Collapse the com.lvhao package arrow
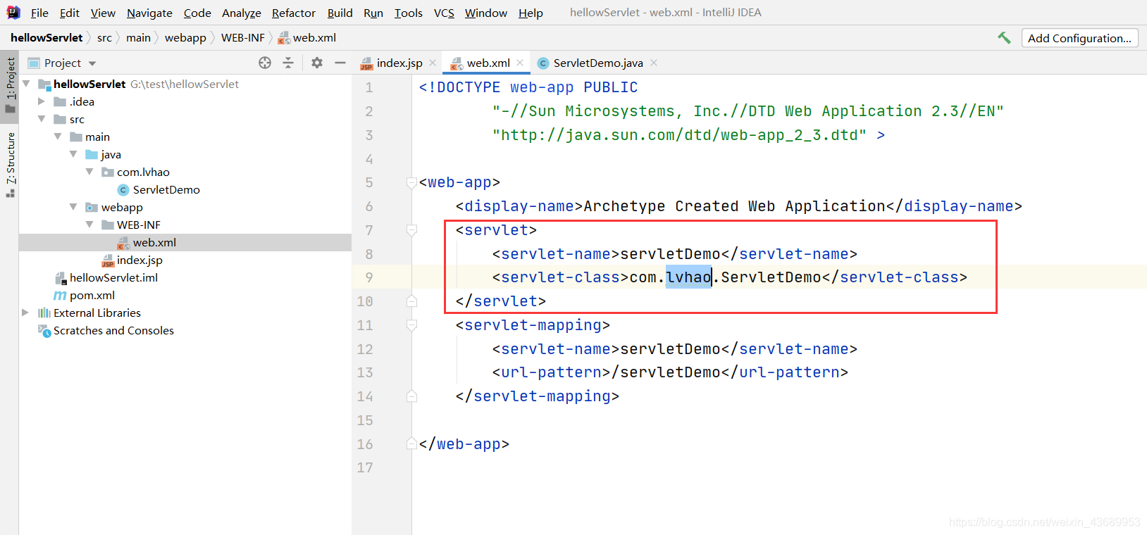Viewport: 1147px width, 535px height. 89,172
